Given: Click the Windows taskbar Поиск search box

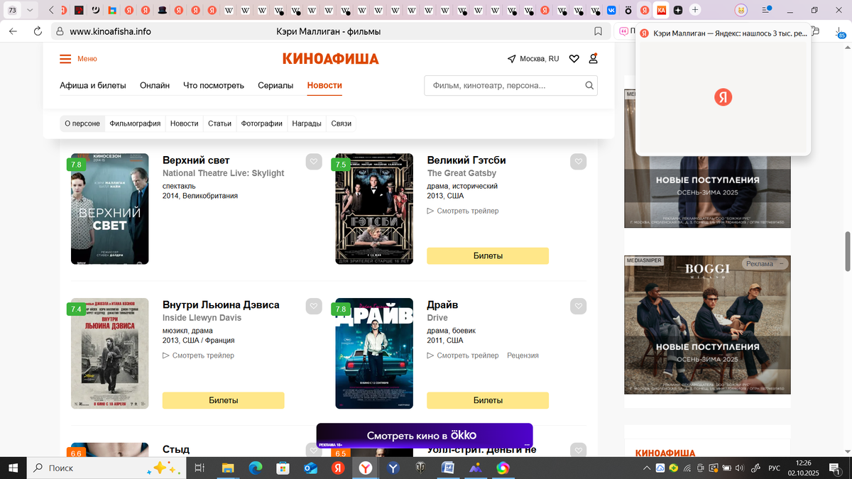Looking at the screenshot, I should click(x=106, y=468).
